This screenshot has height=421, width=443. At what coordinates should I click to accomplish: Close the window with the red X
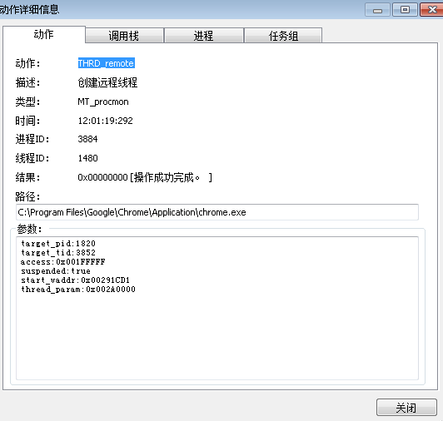tap(431, 10)
